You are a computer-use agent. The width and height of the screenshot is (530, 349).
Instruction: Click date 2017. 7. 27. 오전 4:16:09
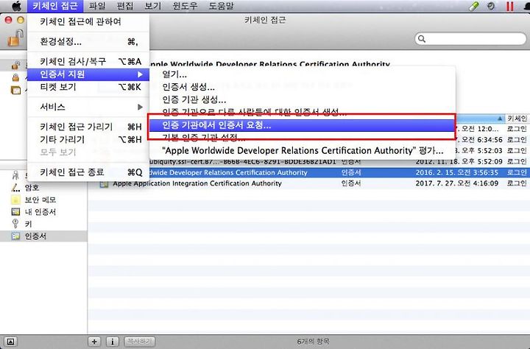click(456, 183)
